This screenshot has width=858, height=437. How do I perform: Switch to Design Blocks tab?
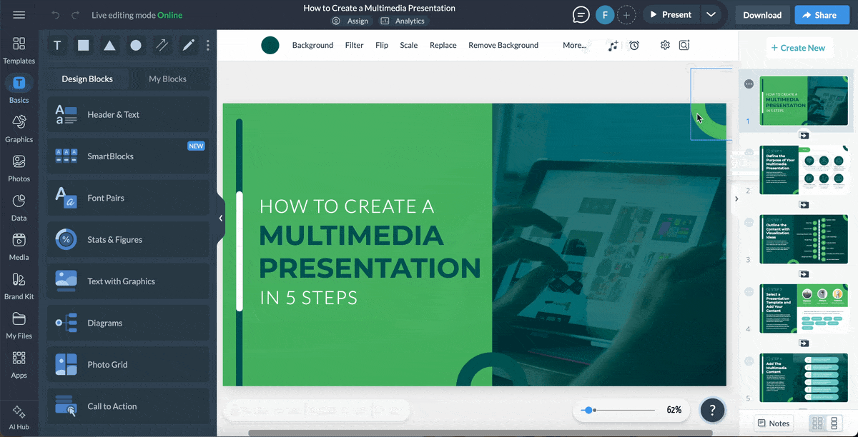87,79
